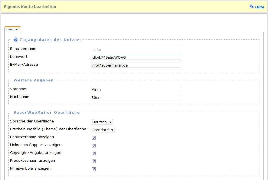Screen dimensions: 268x180
Task: Click the greyed-out Benutzername field
Action: tap(136, 49)
